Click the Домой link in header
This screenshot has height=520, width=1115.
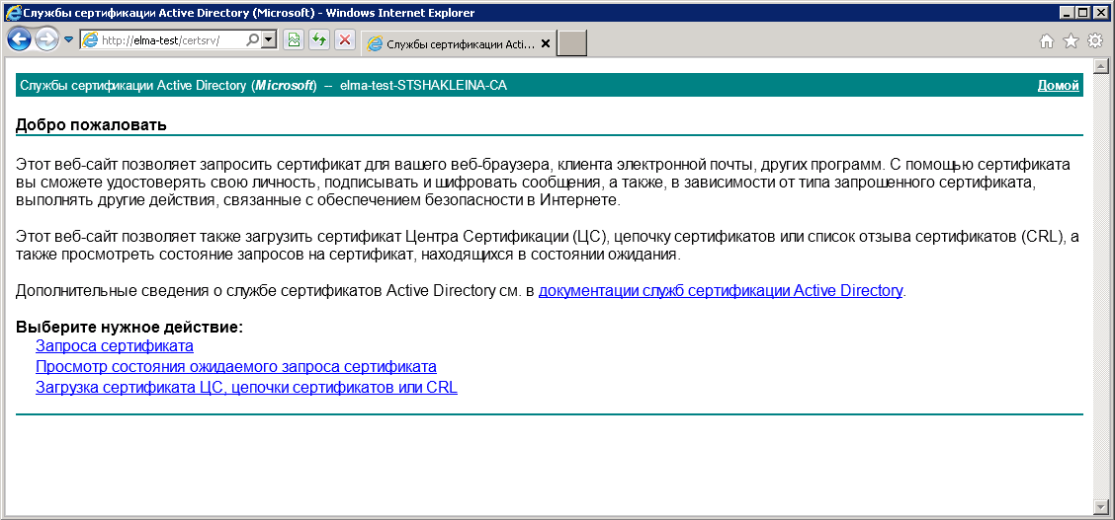pyautogui.click(x=1058, y=86)
